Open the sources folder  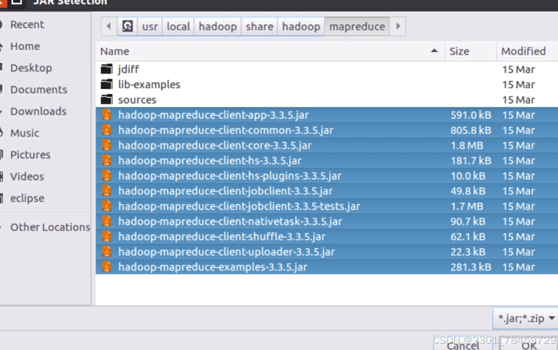tap(108, 100)
